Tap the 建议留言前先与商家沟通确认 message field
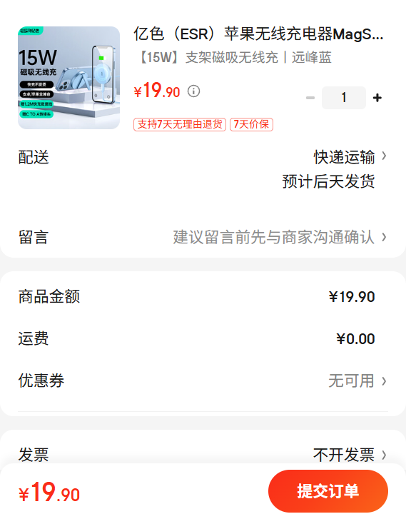The width and height of the screenshot is (406, 514). [x=273, y=237]
